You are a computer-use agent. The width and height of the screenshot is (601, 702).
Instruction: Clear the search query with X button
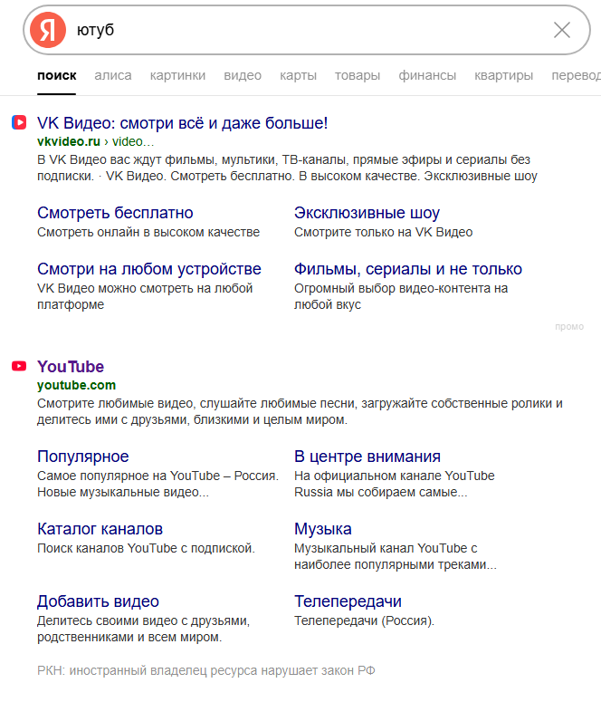click(x=562, y=30)
